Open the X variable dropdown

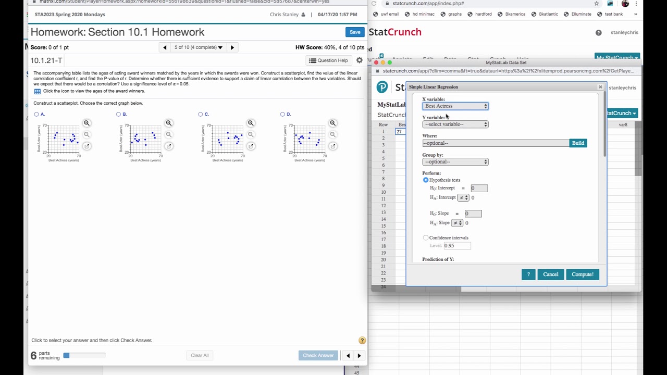pos(455,106)
